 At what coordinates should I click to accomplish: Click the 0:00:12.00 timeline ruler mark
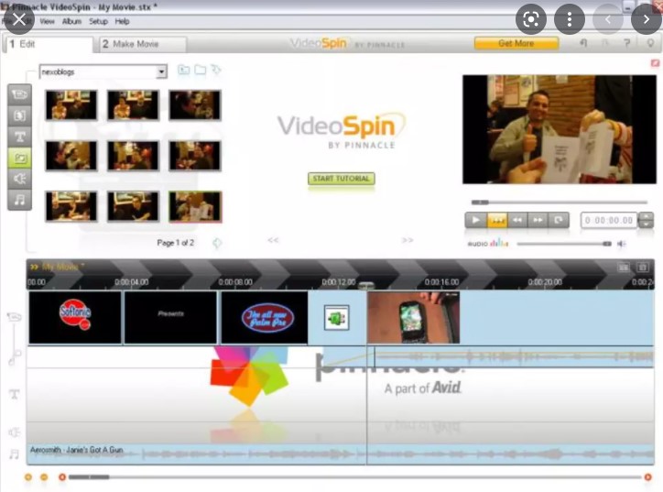[x=338, y=282]
